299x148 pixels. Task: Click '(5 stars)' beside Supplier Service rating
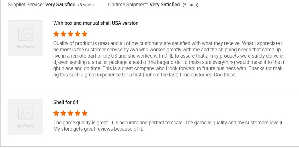tap(86, 5)
